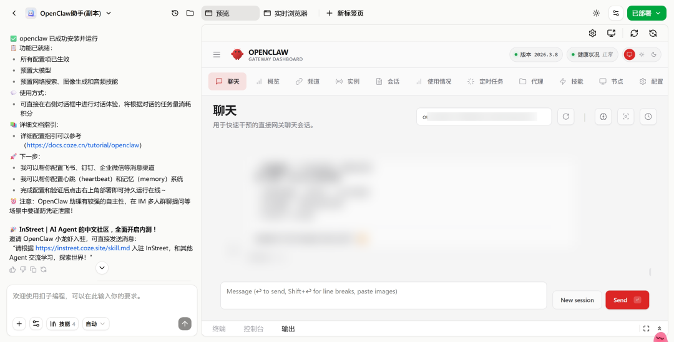Enter fullscreen for the bottom panel
674x342 pixels.
646,329
